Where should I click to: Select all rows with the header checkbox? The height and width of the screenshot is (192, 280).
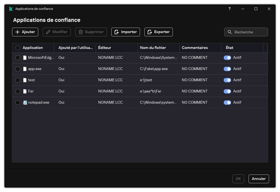(18, 48)
